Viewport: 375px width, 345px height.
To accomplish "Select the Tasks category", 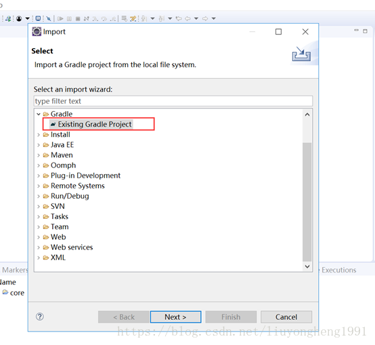I will point(60,216).
